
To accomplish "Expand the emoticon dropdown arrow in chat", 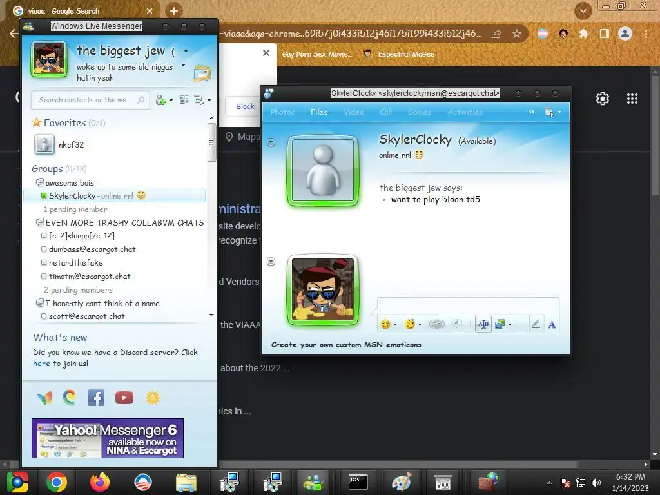I will point(395,325).
